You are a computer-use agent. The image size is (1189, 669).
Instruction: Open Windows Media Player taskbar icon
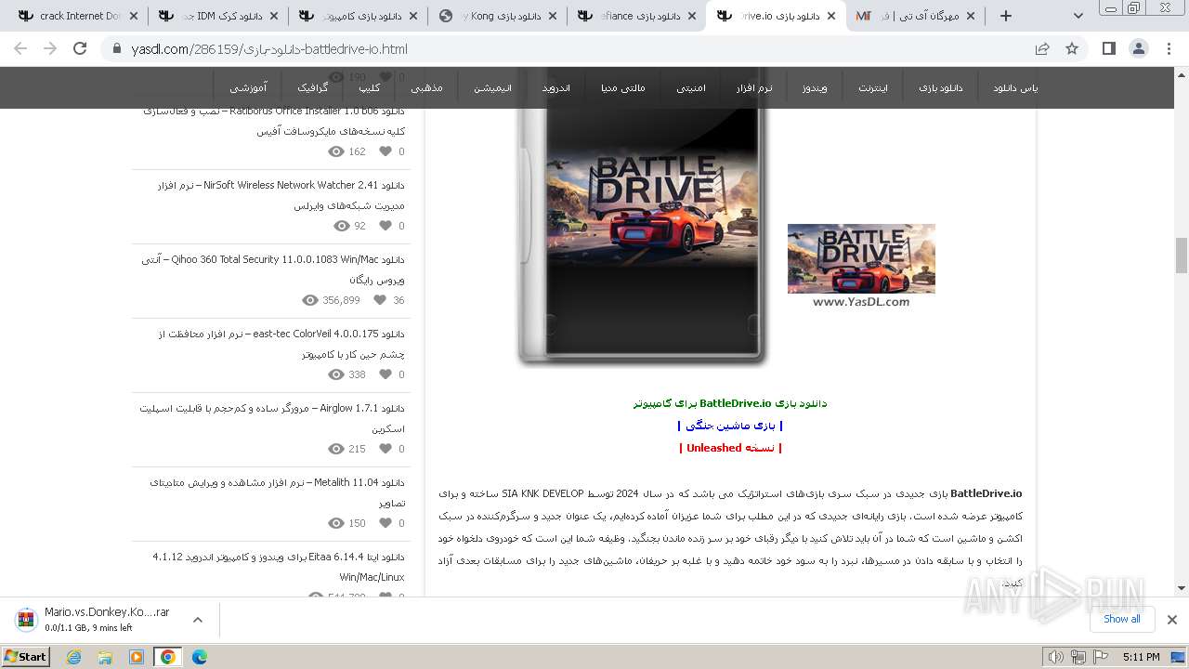(x=137, y=656)
